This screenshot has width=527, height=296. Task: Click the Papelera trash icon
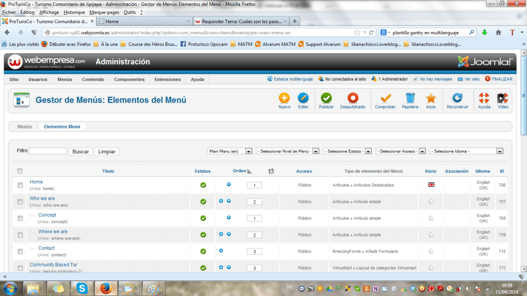click(410, 98)
